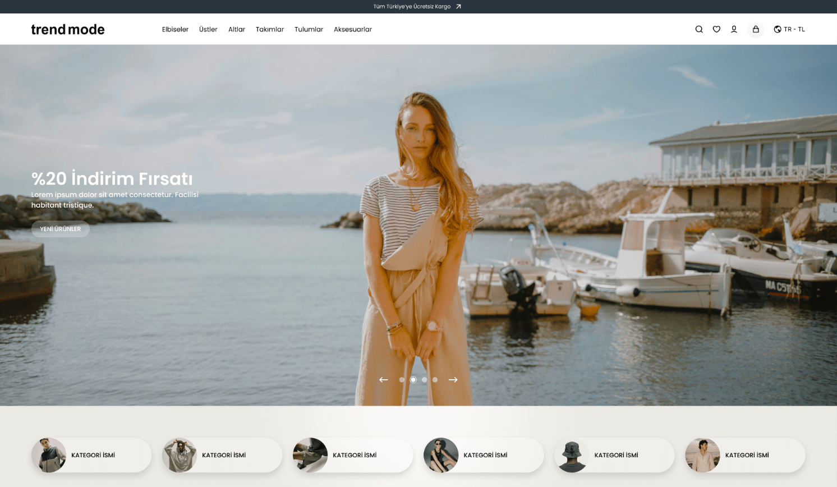Screen dimensions: 837x487
Task: Select the first carousel dot
Action: click(x=402, y=380)
